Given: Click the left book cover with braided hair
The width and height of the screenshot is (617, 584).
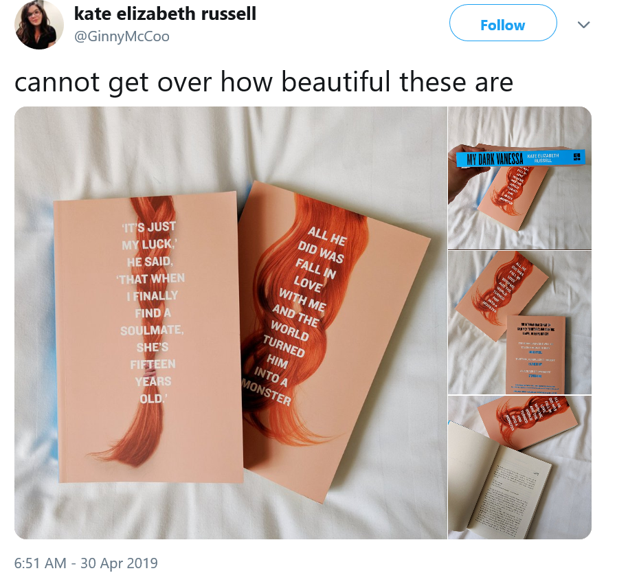Looking at the screenshot, I should [x=148, y=337].
